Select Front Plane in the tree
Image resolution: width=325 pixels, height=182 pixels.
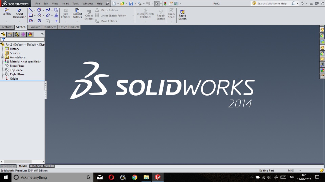[15, 66]
